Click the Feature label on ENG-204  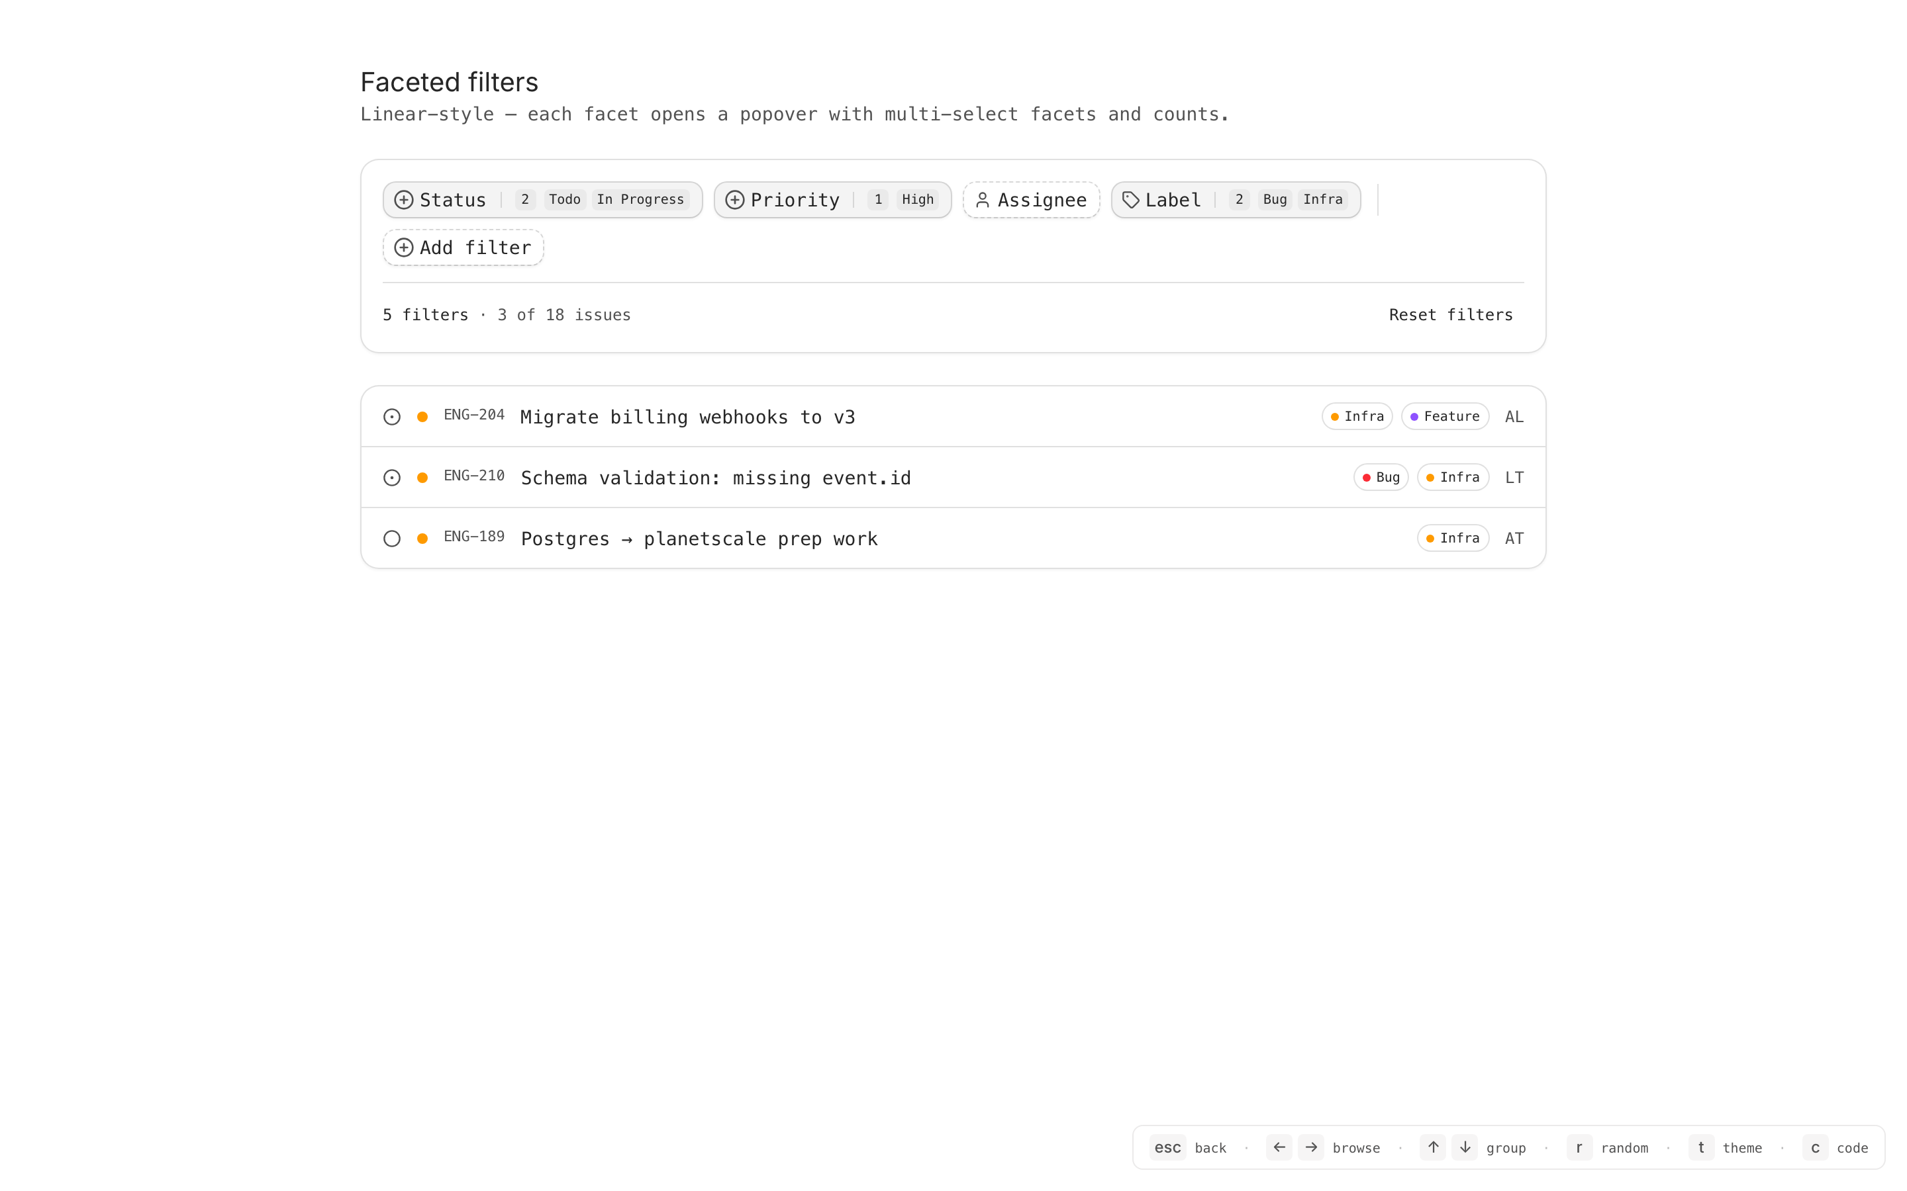1444,417
